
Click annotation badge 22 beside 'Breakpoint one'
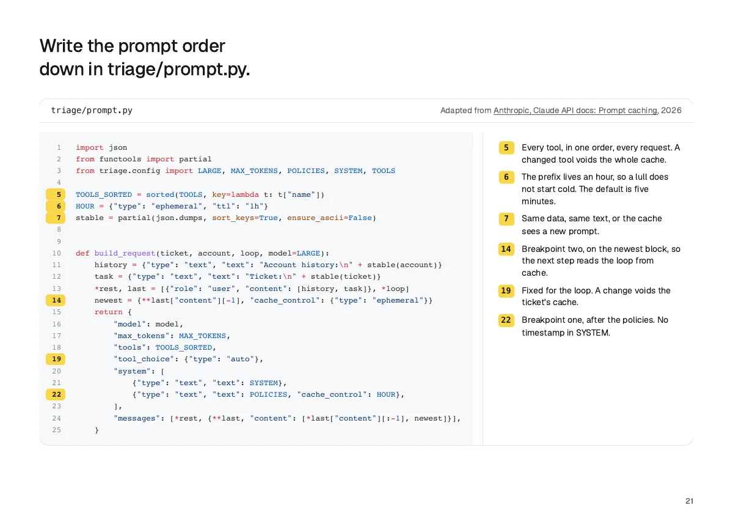point(506,320)
